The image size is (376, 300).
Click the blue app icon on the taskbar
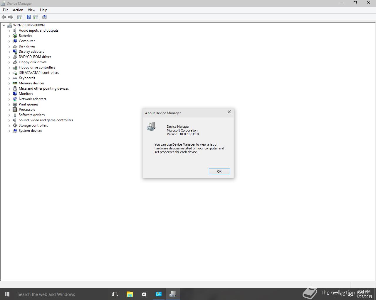pyautogui.click(x=158, y=294)
